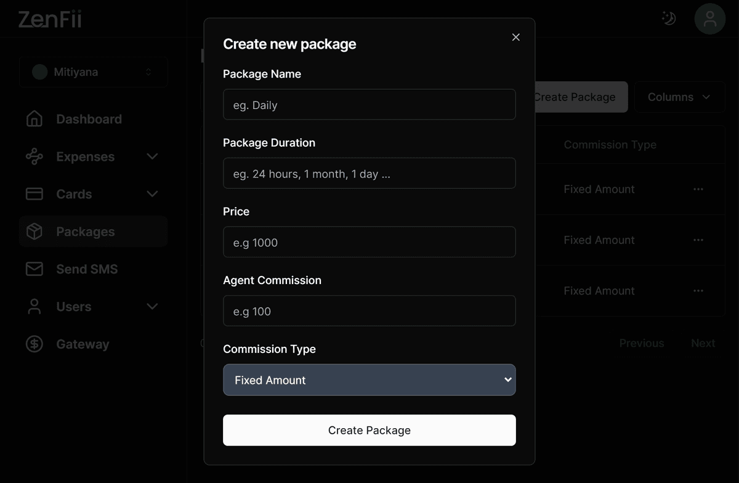This screenshot has height=483, width=739.
Task: Click the Dashboard home icon
Action: [x=34, y=119]
